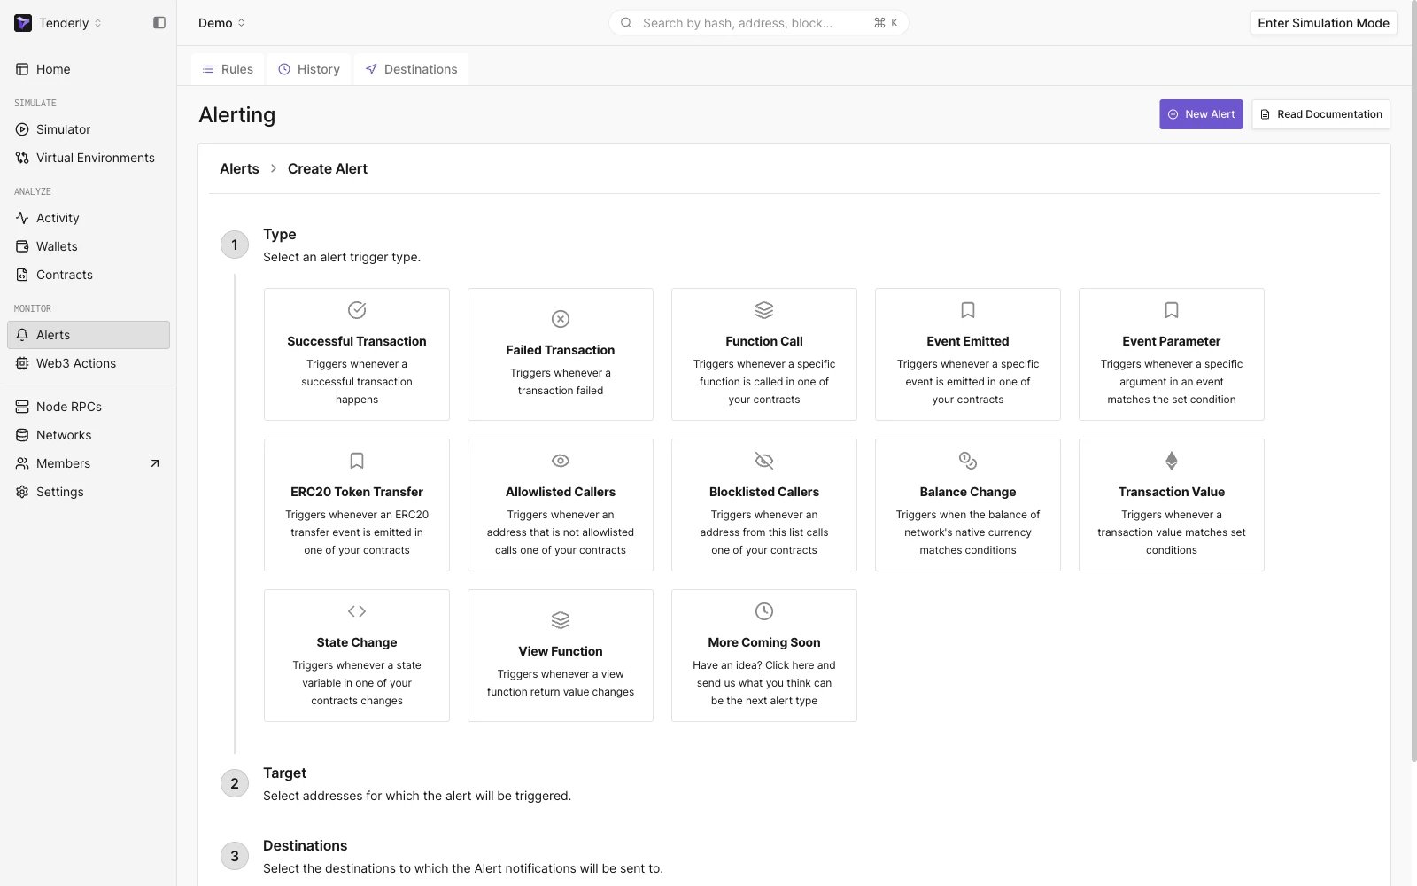
Task: Click the More Coming Soon card title
Action: pos(764,642)
